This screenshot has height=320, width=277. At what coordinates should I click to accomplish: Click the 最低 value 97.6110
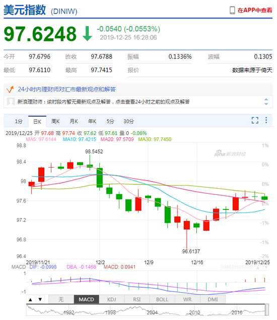pos(39,70)
